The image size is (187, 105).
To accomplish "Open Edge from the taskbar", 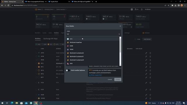I will coord(12,103).
